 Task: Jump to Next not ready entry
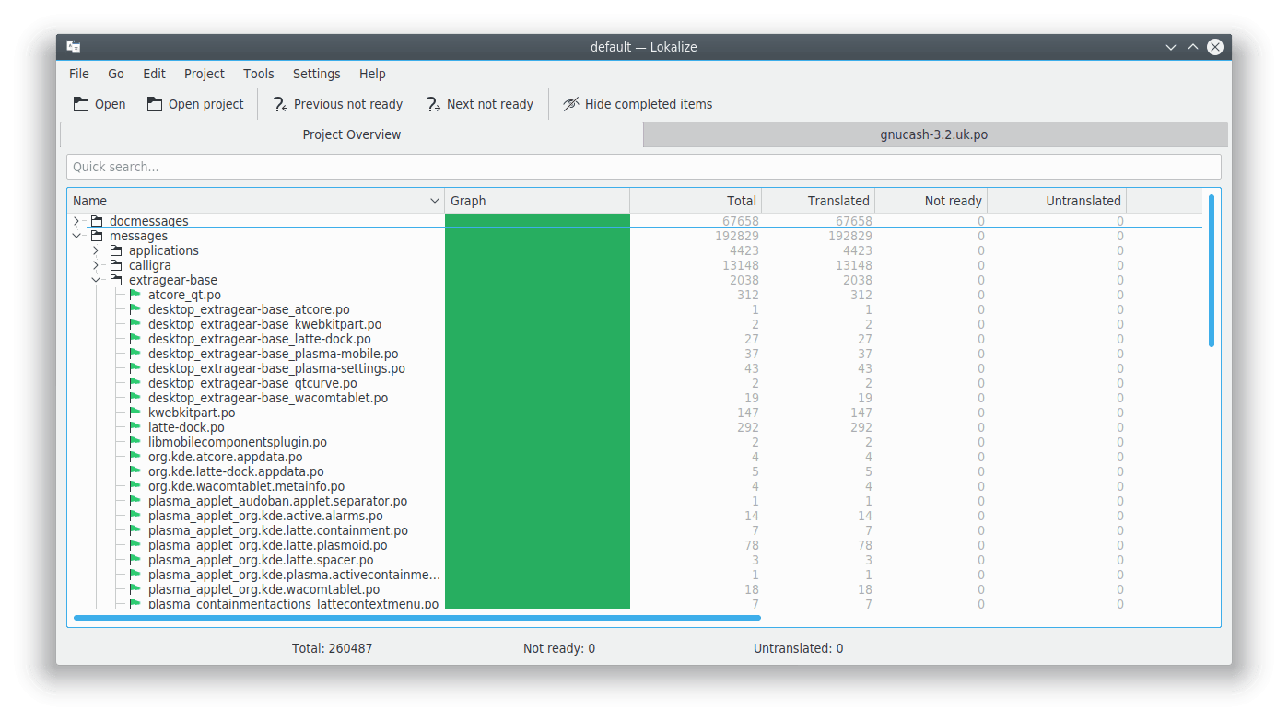coord(480,104)
